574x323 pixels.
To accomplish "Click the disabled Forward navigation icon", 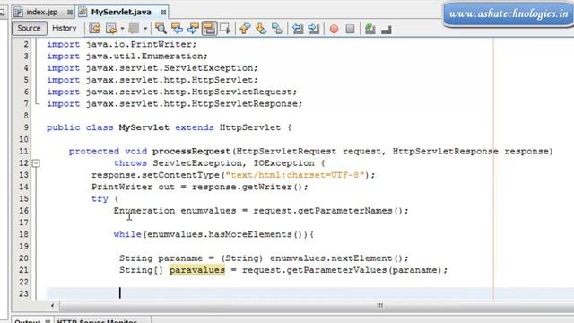I will click(x=134, y=29).
